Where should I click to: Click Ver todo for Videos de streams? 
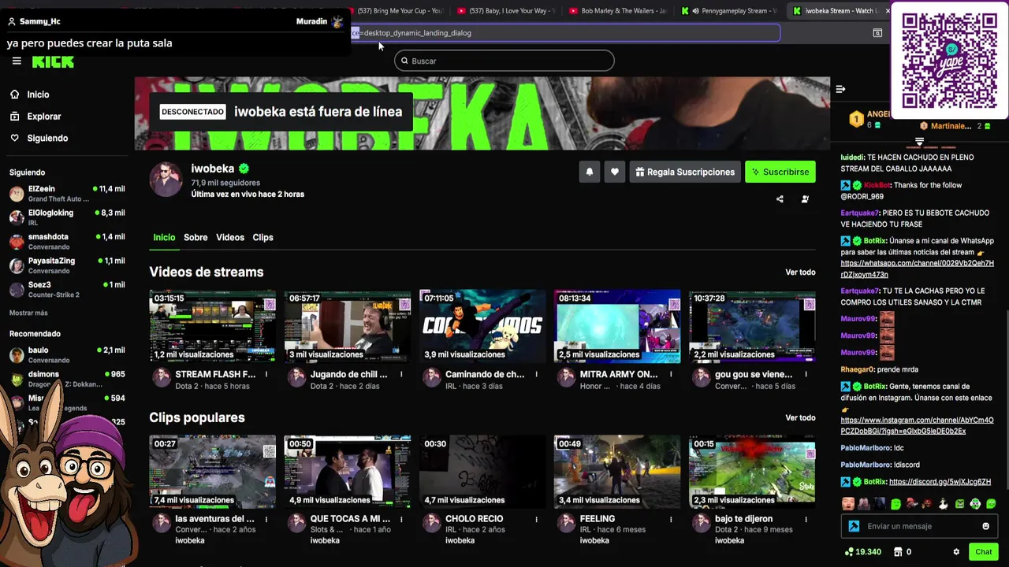point(800,272)
